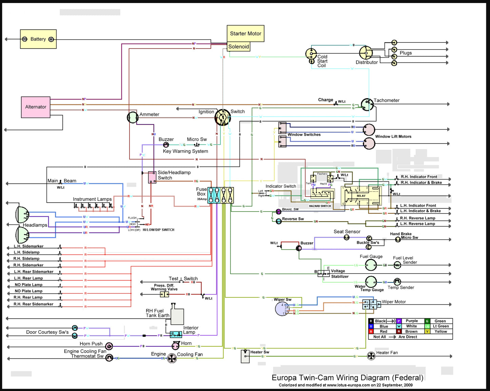Click the Engine Cooling Fan symbol
This screenshot has height=391, width=490.
(x=172, y=358)
